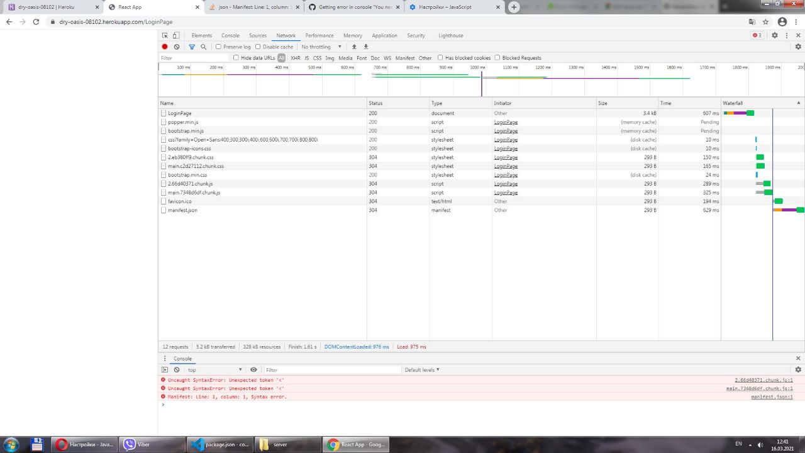Image resolution: width=805 pixels, height=453 pixels.
Task: Toggle the network filter funnel icon
Action: [x=192, y=47]
